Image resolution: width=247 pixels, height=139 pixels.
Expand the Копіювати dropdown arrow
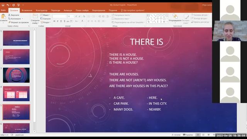coord(22,19)
